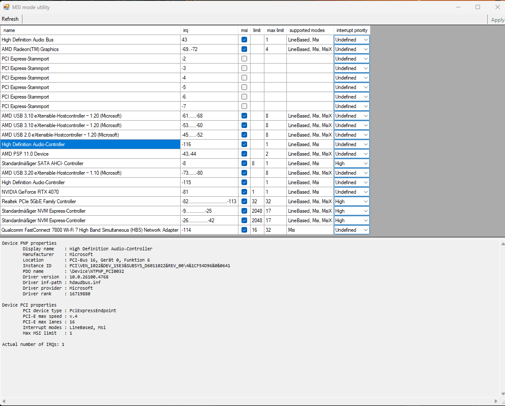
Task: Select the Qualcomm FastConnect 7800 Wi-Fi 7 row
Action: [90, 230]
